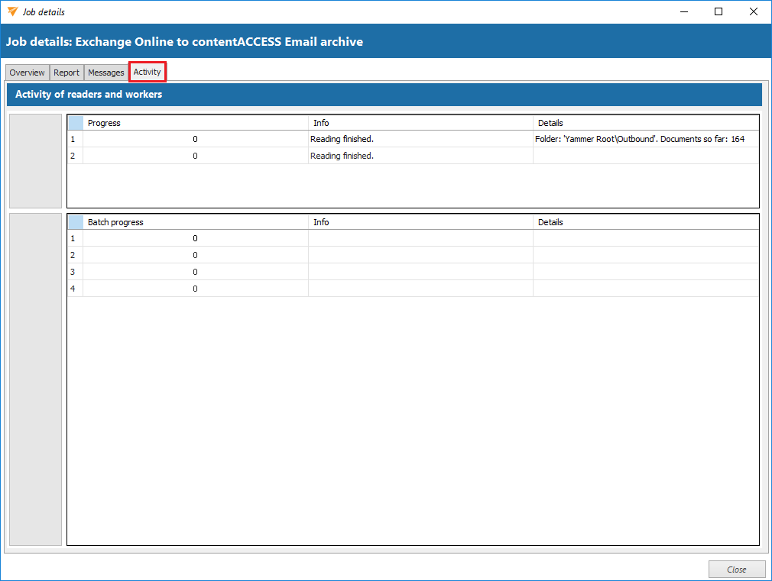772x581 pixels.
Task: Maximize the Job details window
Action: point(718,11)
